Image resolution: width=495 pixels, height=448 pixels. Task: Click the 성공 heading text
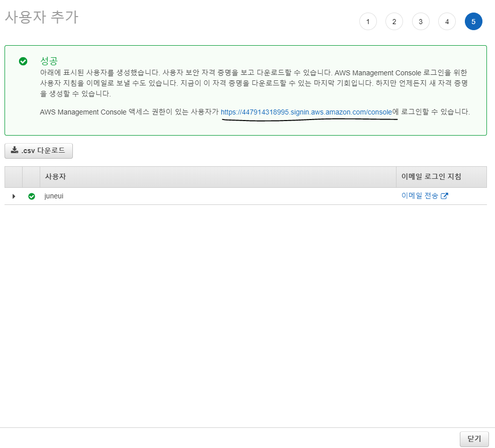pyautogui.click(x=49, y=61)
